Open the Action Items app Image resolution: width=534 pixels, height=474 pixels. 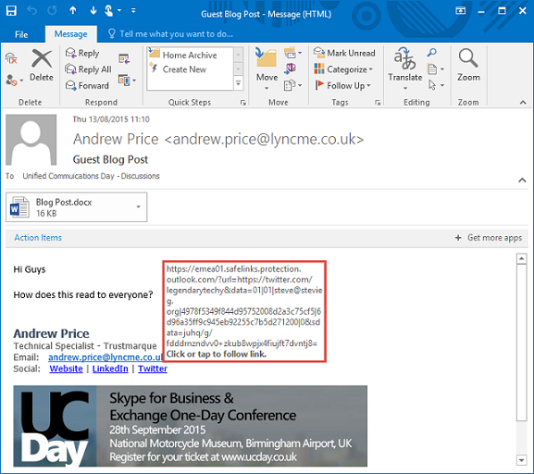[x=38, y=238]
